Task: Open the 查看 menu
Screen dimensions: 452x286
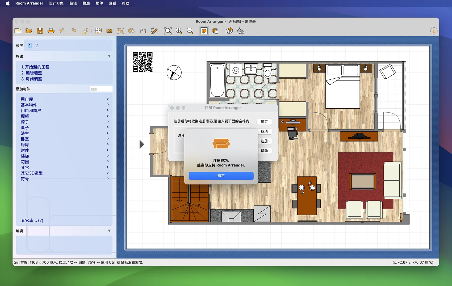Action: [x=112, y=3]
